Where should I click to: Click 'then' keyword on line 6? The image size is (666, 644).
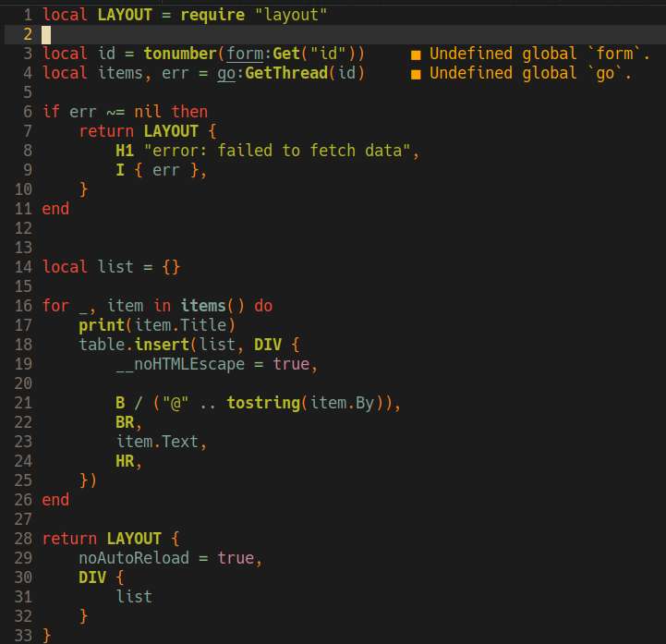[x=189, y=112]
